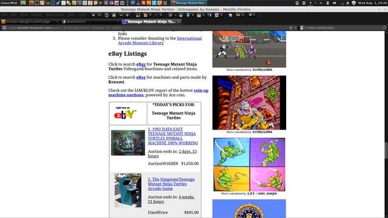This screenshot has width=388, height=218.
Task: Open coin-op machine auctions link
Action: (x=158, y=93)
